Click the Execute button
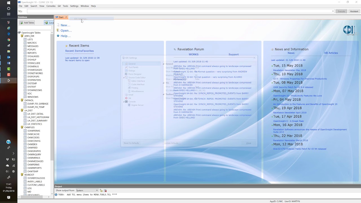The width and height of the screenshot is (361, 203). (x=341, y=11)
